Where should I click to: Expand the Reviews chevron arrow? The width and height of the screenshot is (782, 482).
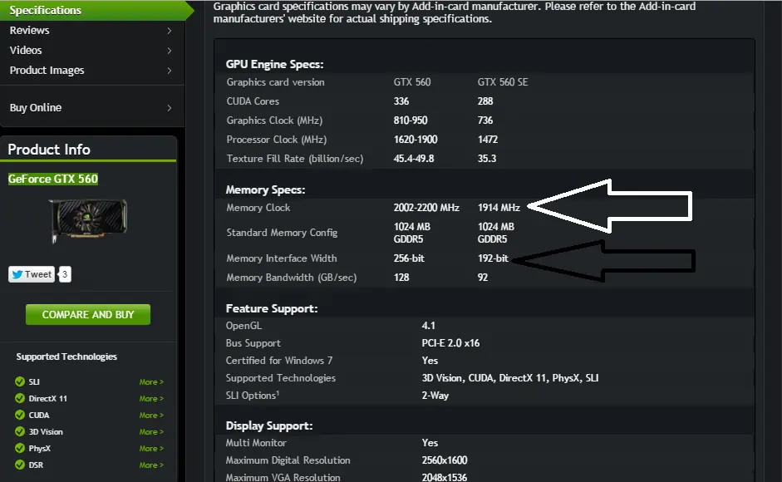(x=170, y=31)
